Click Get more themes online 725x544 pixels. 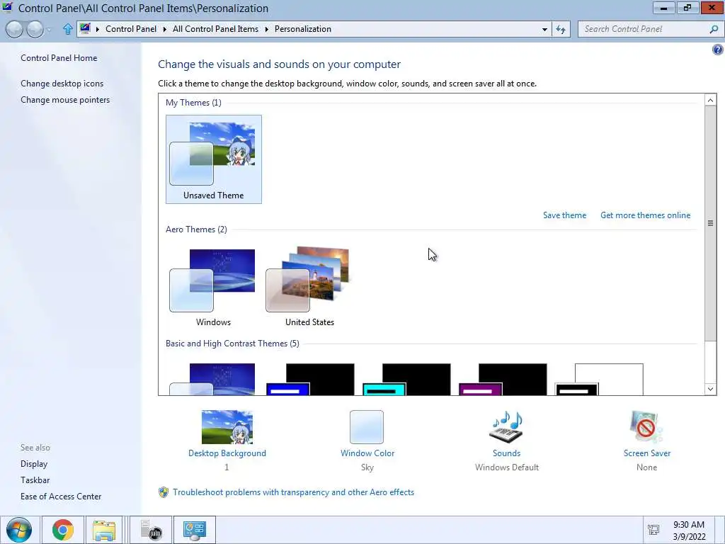coord(645,215)
